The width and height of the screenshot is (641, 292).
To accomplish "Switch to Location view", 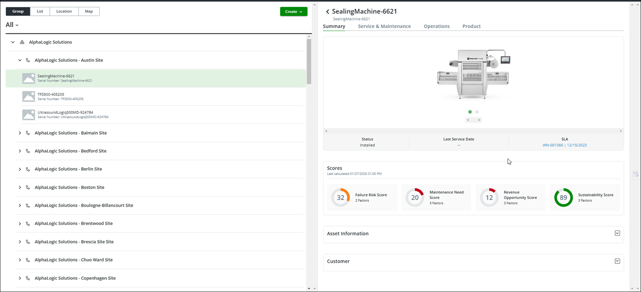I will 64,12.
